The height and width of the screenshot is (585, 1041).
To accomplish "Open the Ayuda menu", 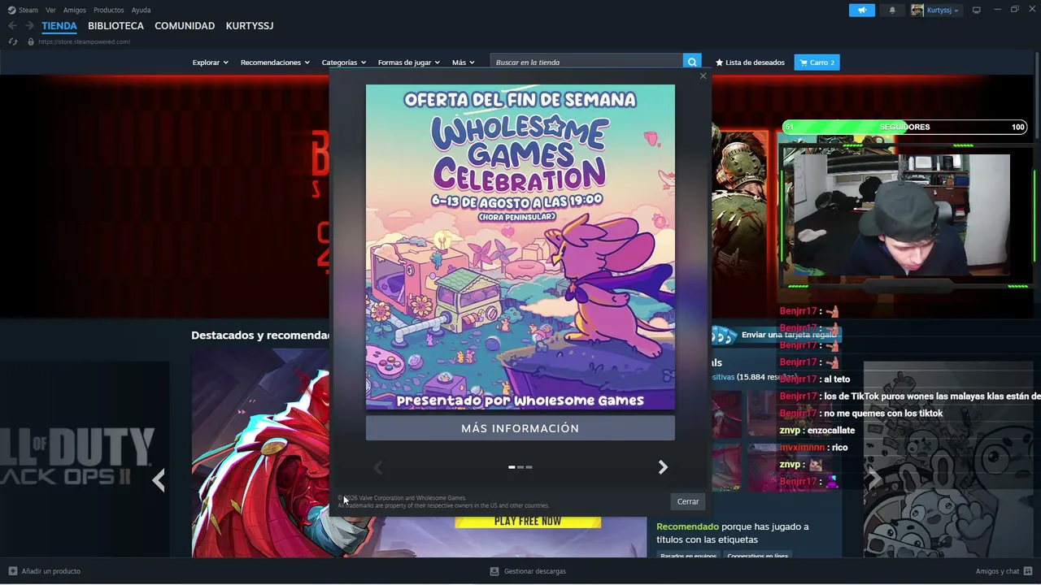I will point(141,10).
